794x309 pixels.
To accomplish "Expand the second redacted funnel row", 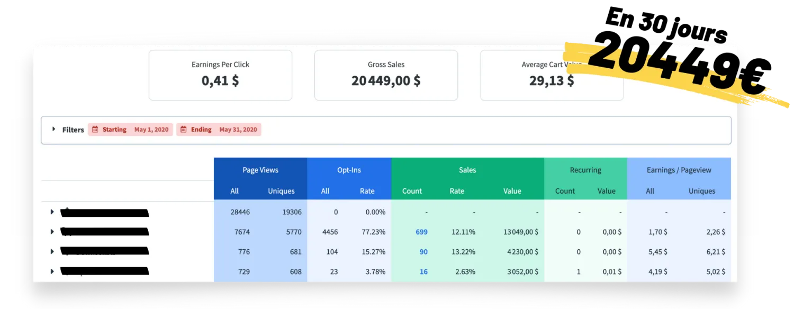I will coord(52,232).
